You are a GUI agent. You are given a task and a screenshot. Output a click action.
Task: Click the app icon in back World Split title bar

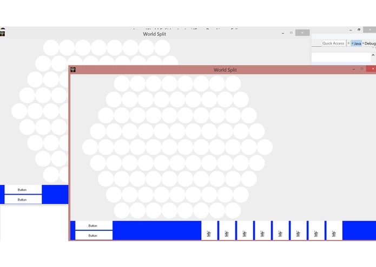(2, 34)
